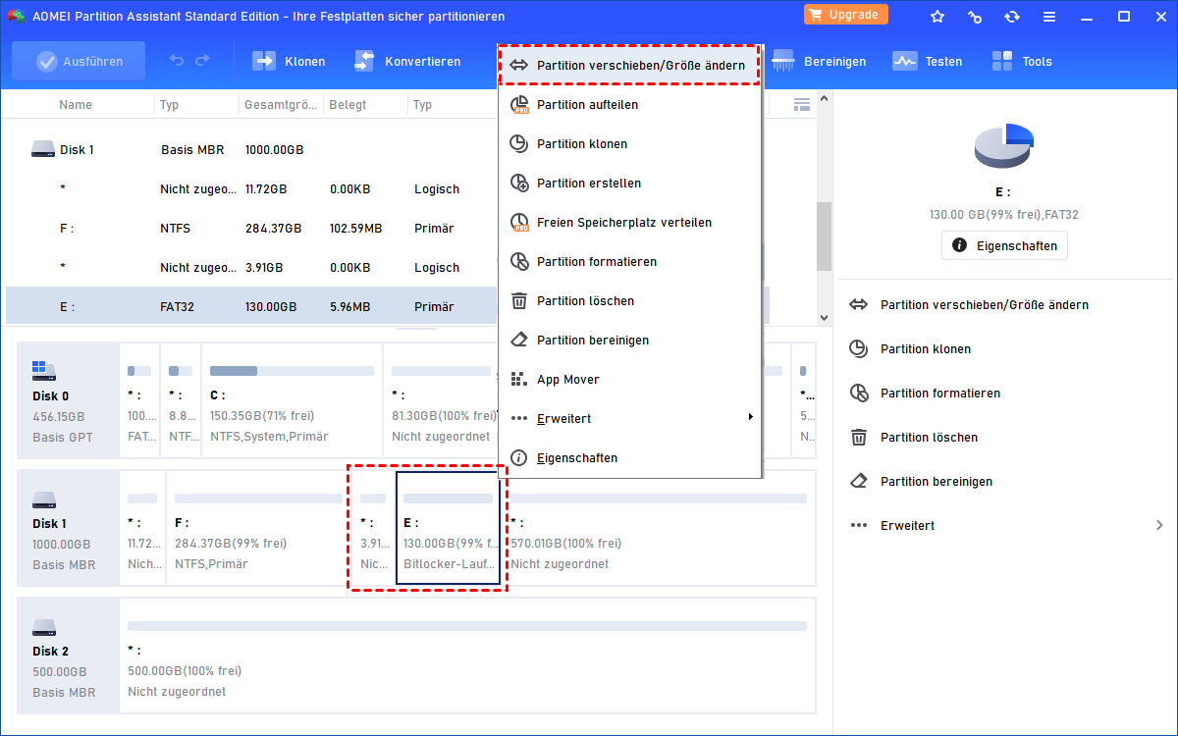The width and height of the screenshot is (1178, 736).
Task: Choose Partition klonen in context menu
Action: click(x=629, y=143)
